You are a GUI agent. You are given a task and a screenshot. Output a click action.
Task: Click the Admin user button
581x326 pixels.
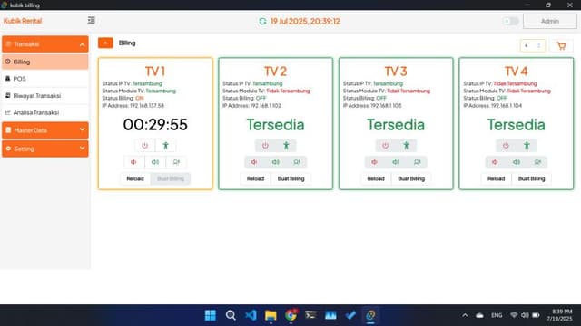click(550, 21)
